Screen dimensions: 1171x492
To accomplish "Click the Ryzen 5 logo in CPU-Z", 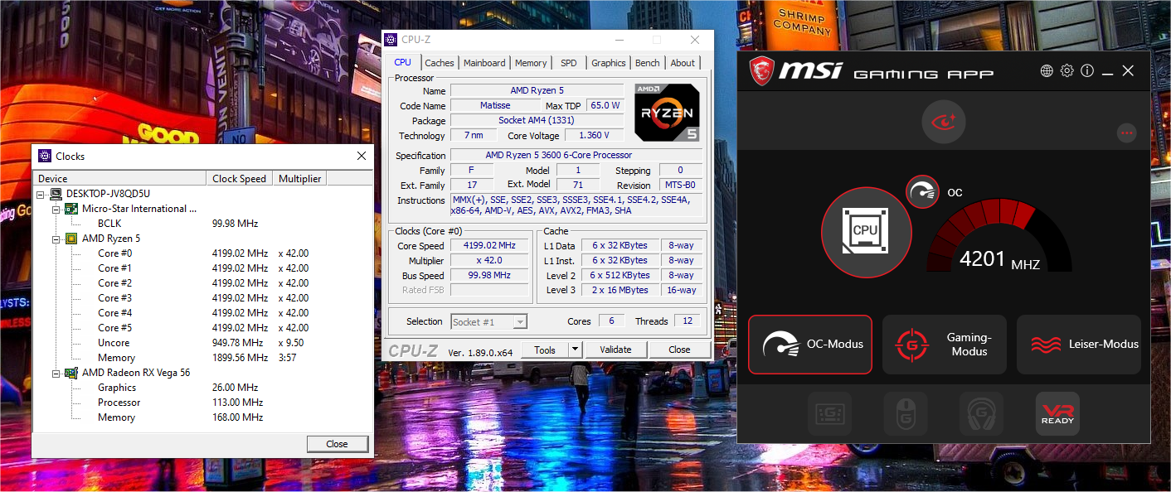I will pyautogui.click(x=668, y=112).
